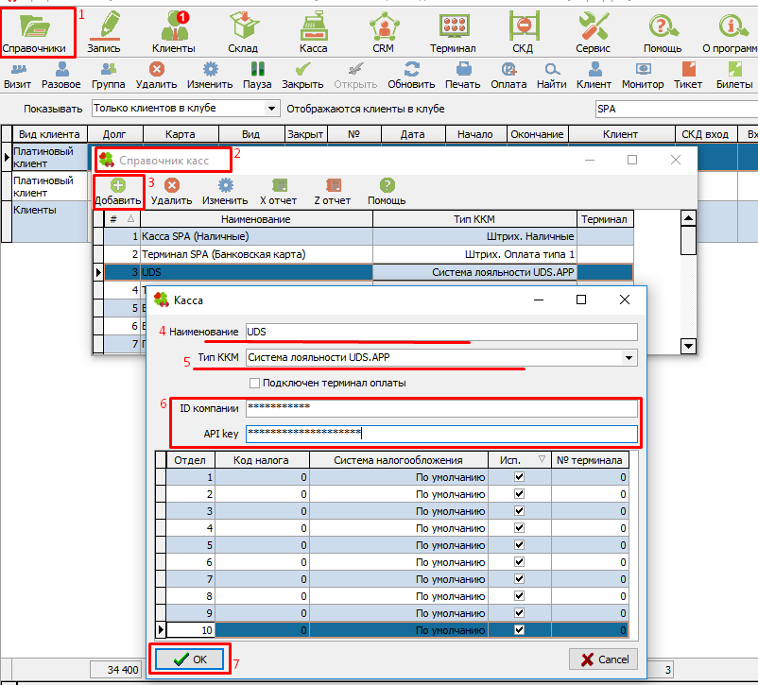
Task: Run the X отчет report
Action: point(279,192)
